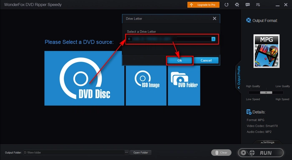Screen dimensions: 292x160
Task: Click the 'High Speed' slider label
Action: 282,99
